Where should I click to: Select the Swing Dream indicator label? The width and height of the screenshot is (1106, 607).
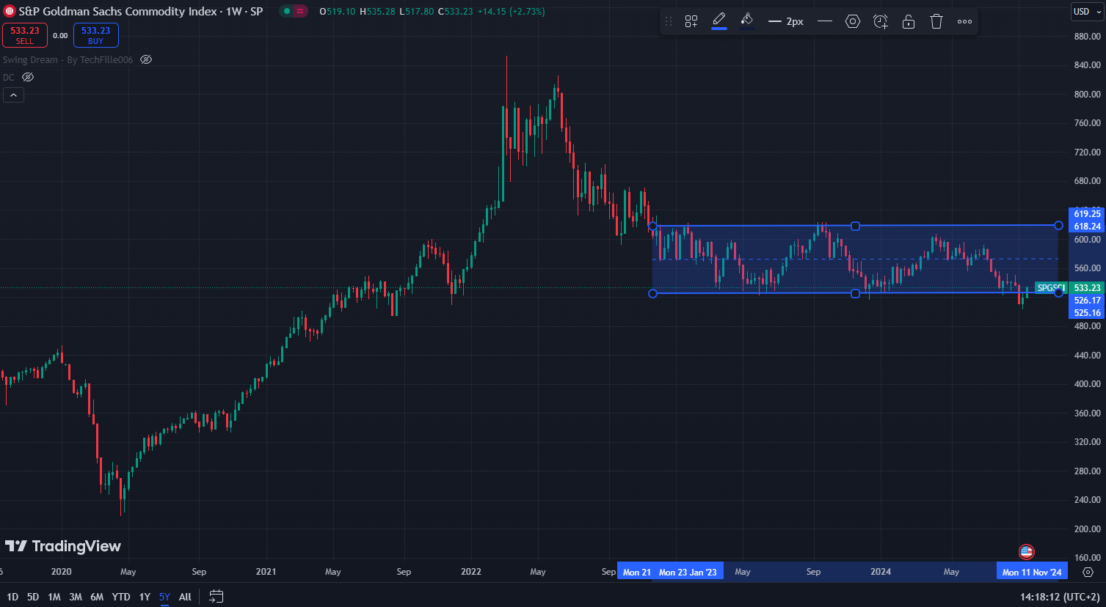point(68,59)
